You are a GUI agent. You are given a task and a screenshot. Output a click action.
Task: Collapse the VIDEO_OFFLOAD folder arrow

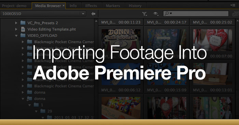click(x=16, y=36)
